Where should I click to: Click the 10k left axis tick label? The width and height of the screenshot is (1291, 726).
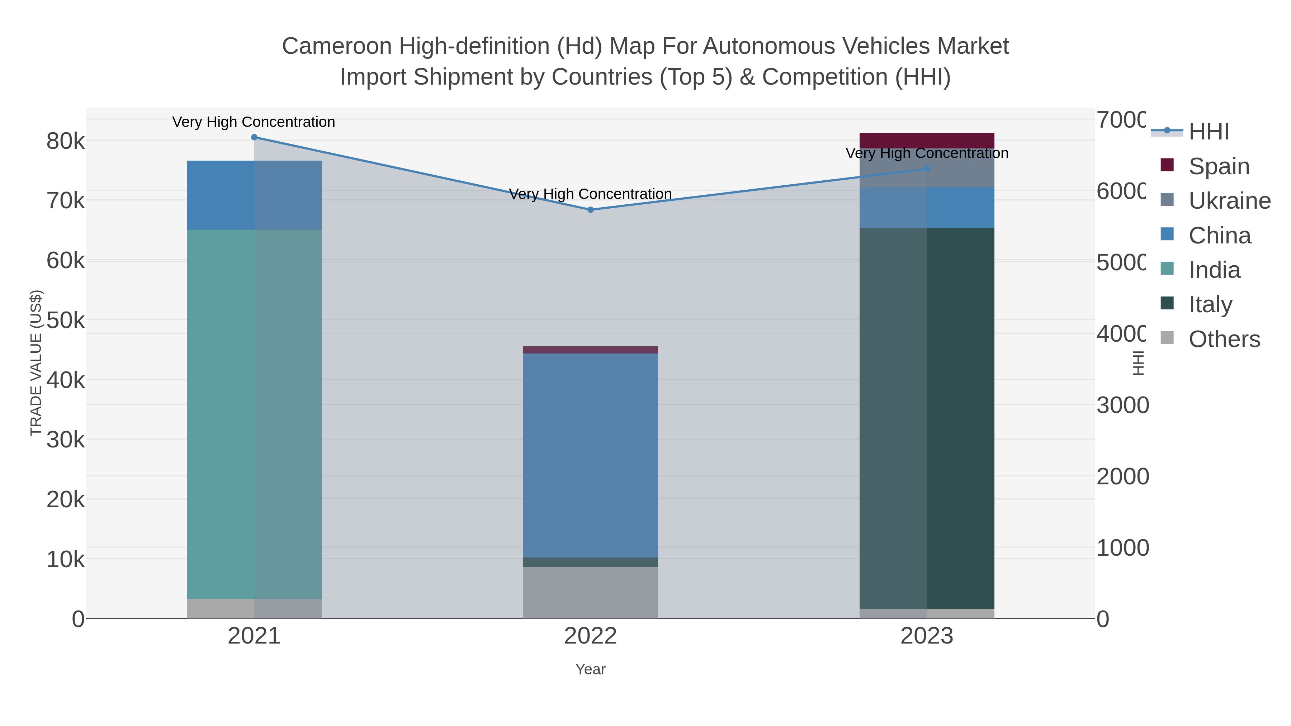(66, 560)
